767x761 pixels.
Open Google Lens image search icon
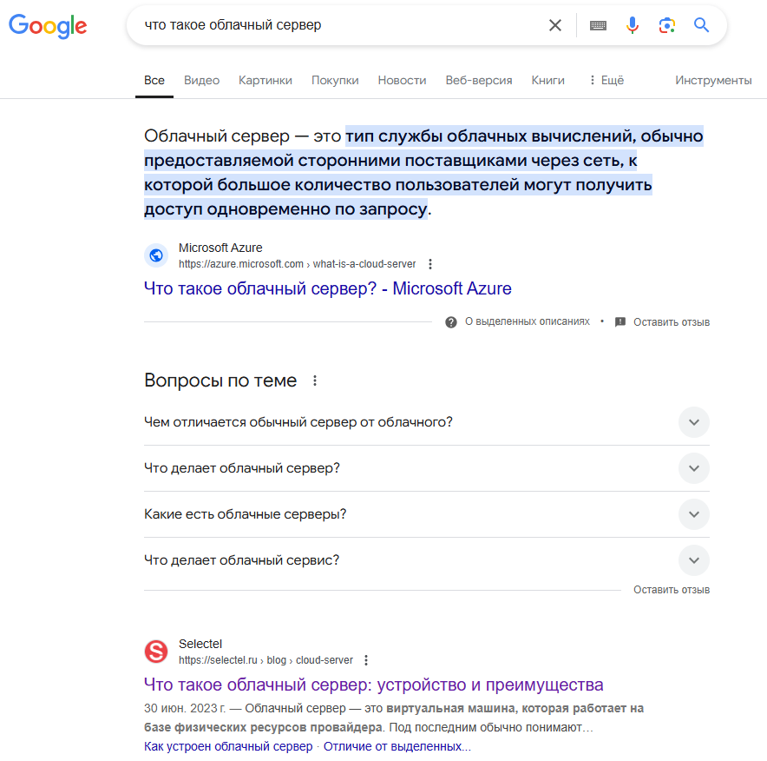666,26
